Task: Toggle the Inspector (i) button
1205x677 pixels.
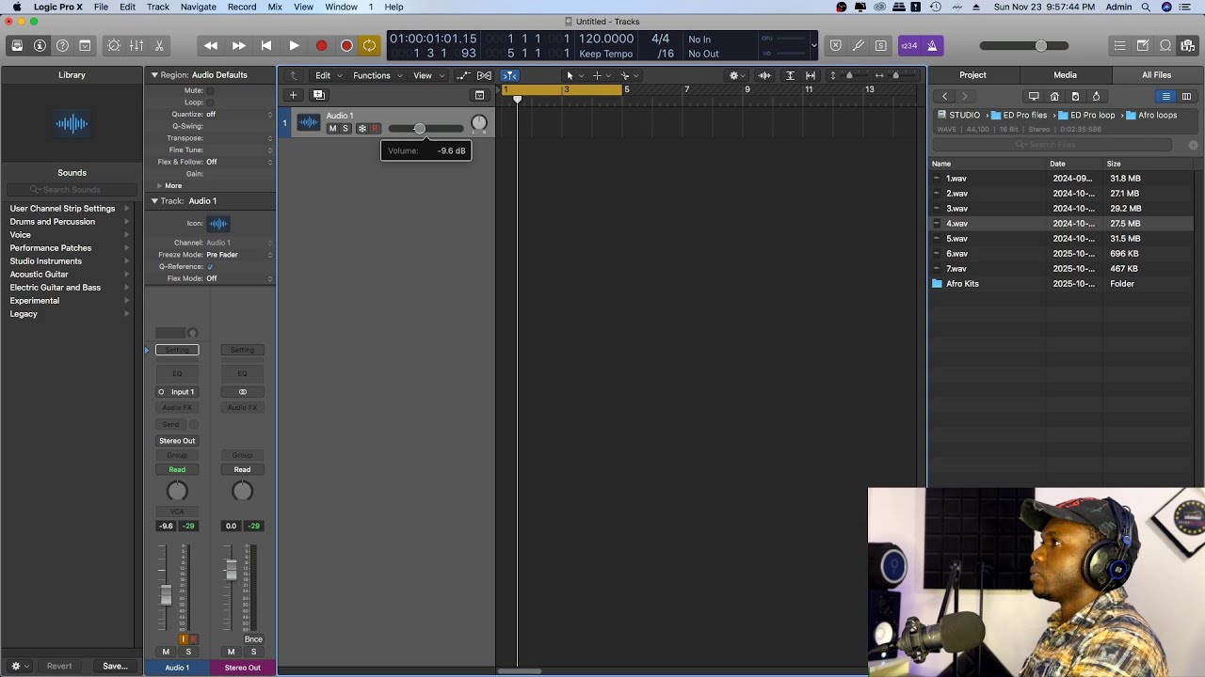Action: [x=40, y=45]
